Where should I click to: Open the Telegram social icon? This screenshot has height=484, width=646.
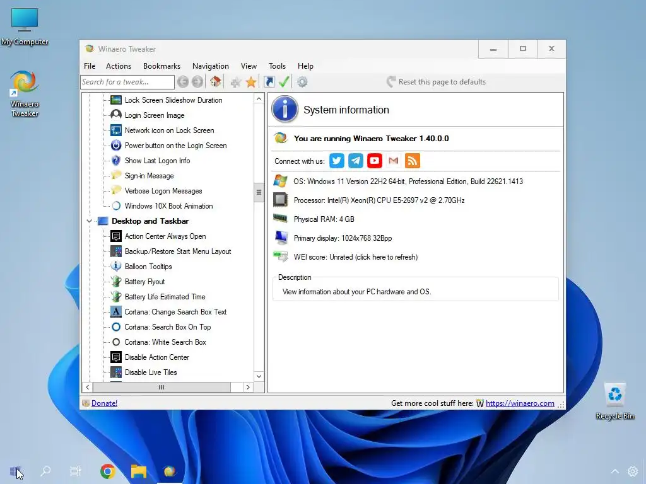pos(356,161)
